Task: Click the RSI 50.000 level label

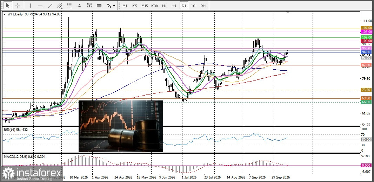Action: tap(367, 139)
